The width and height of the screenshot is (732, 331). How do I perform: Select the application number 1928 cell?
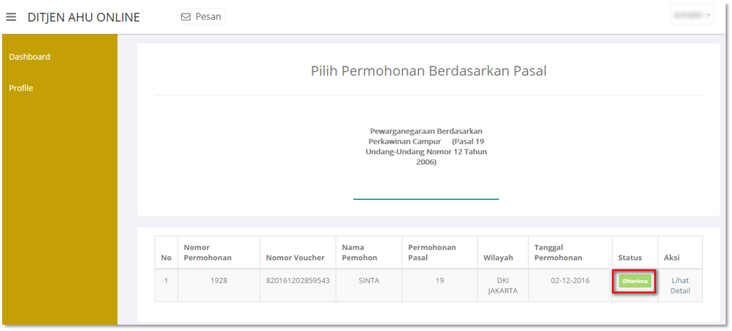219,280
